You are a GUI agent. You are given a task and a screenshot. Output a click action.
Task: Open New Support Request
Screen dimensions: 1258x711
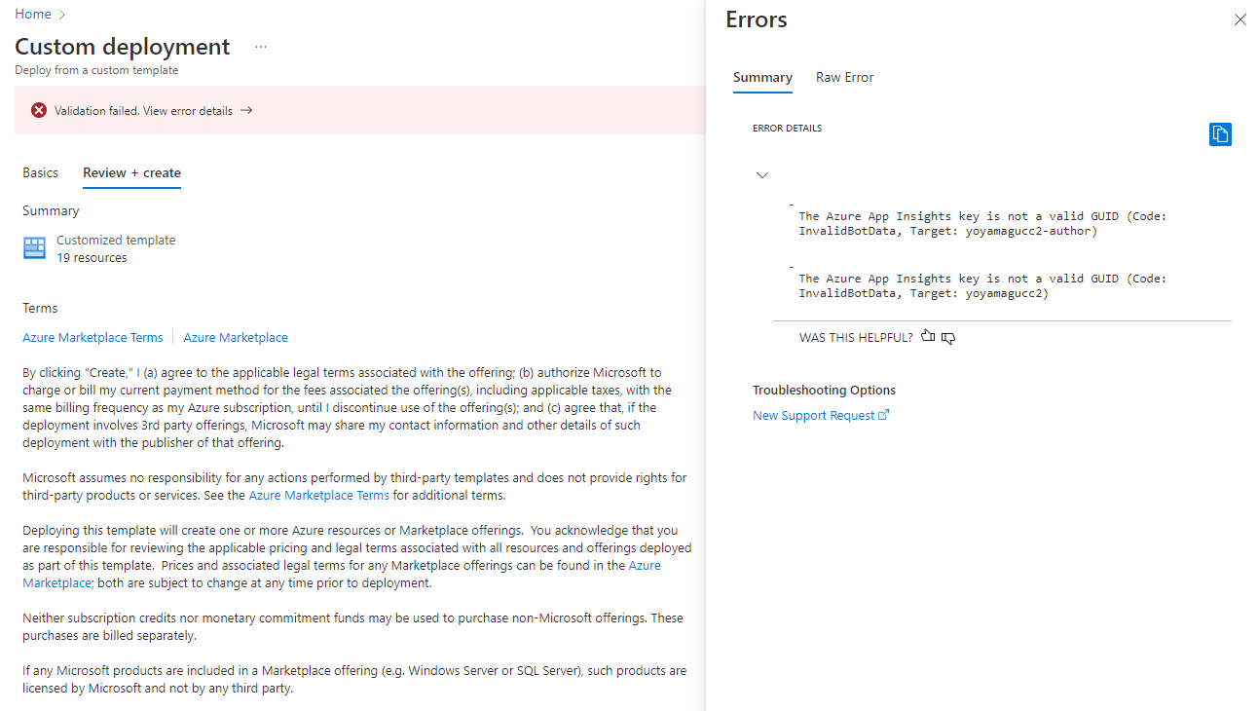tap(814, 415)
